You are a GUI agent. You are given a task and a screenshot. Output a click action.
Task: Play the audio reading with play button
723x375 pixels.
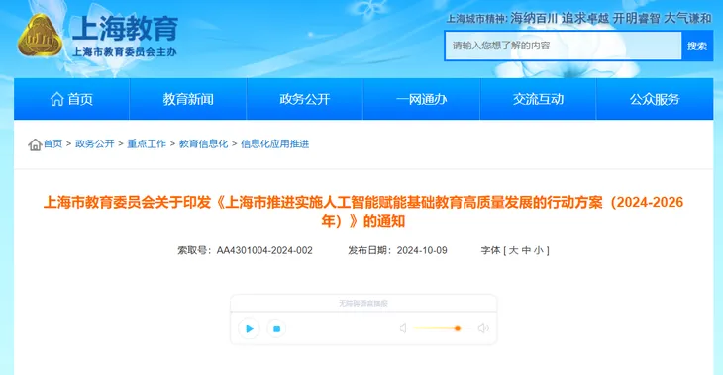click(x=249, y=328)
